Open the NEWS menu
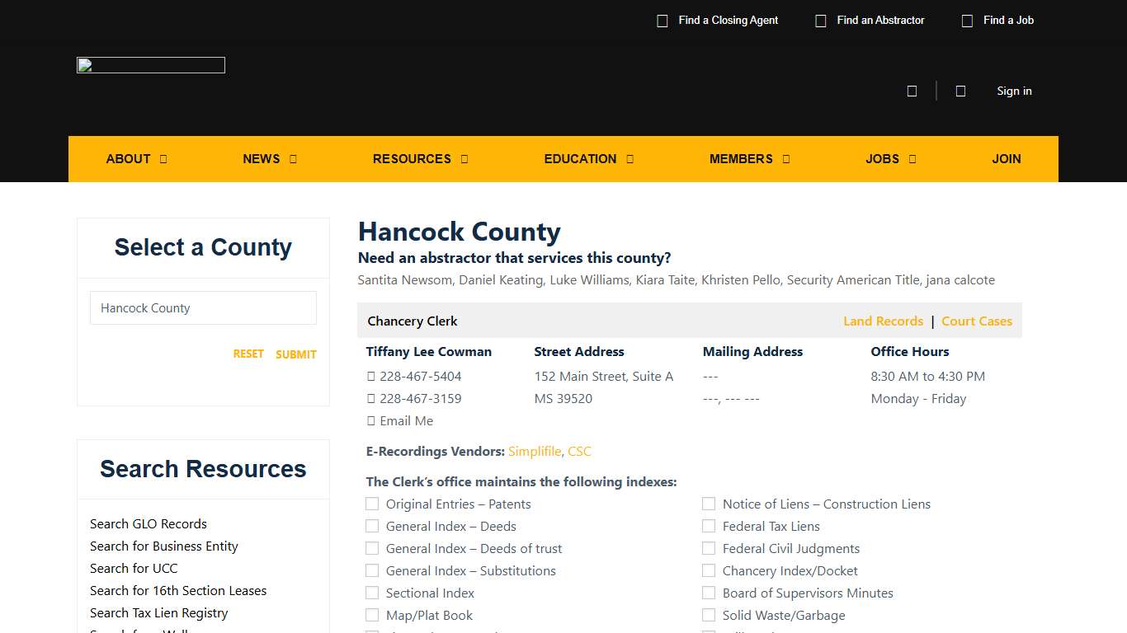Image resolution: width=1127 pixels, height=633 pixels. tap(269, 158)
